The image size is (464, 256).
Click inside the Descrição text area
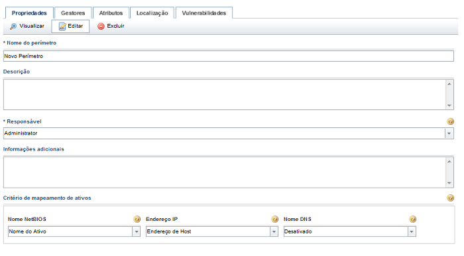click(224, 94)
